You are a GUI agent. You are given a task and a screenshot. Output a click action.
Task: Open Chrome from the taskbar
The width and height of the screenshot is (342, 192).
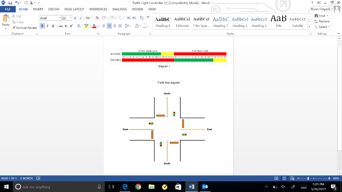(138, 187)
